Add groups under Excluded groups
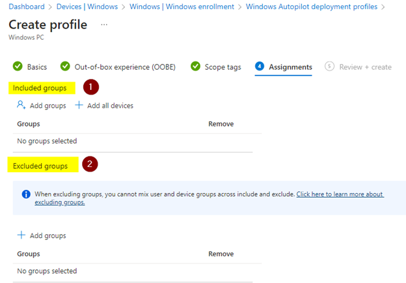The width and height of the screenshot is (406, 283). (42, 235)
